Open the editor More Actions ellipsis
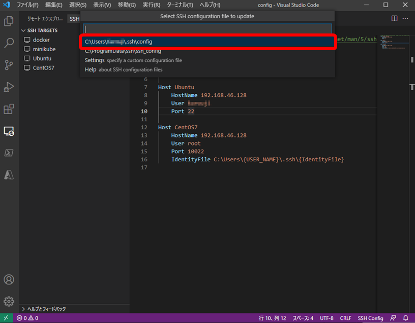 [405, 18]
